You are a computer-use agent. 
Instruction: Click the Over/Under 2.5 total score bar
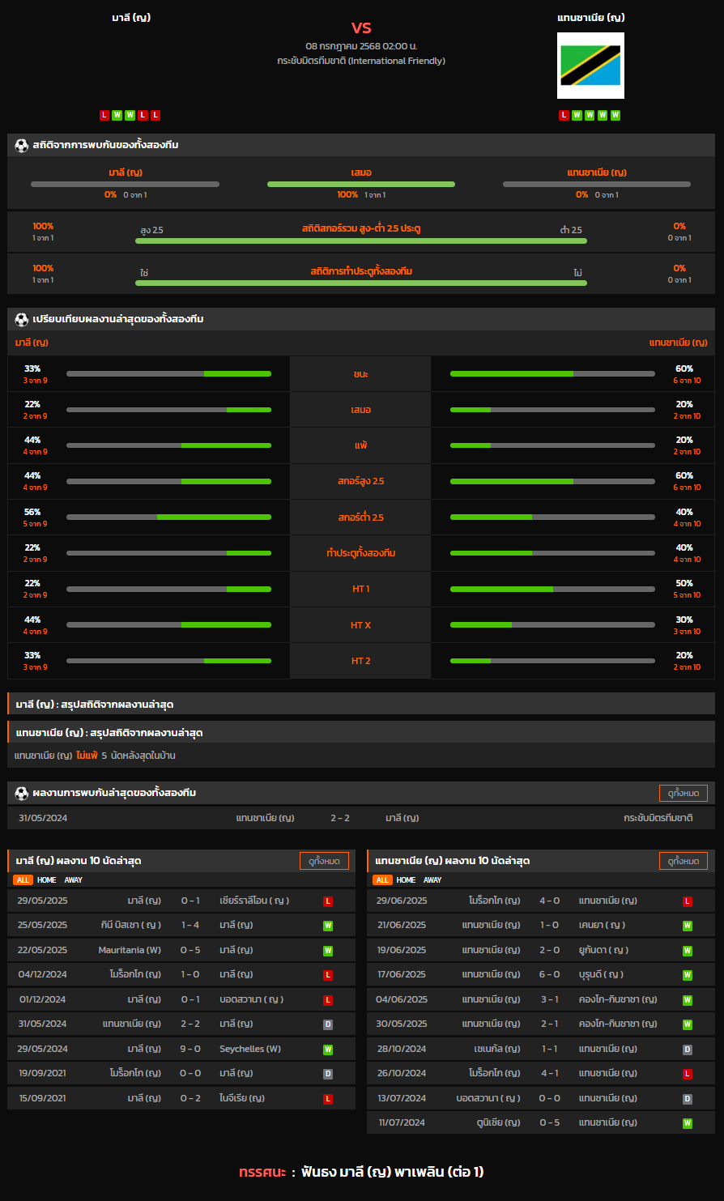(x=361, y=241)
